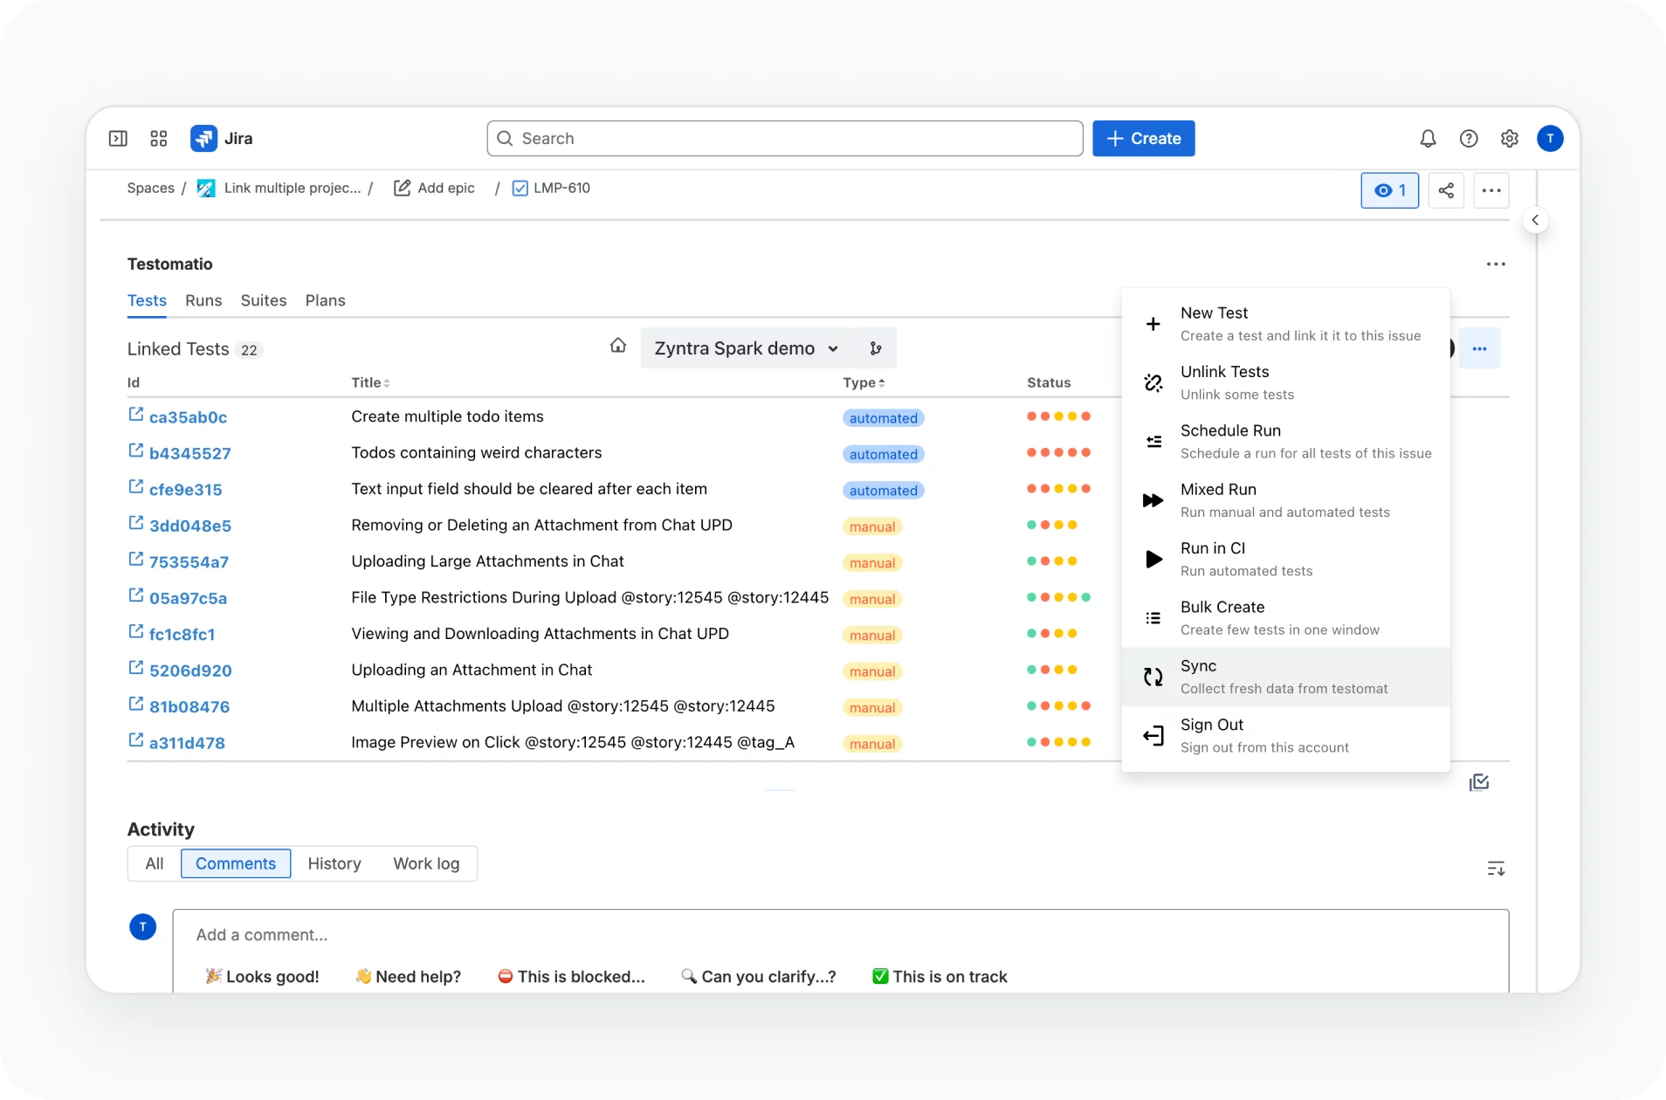
Task: Open test id 81b08476 link
Action: click(x=189, y=706)
